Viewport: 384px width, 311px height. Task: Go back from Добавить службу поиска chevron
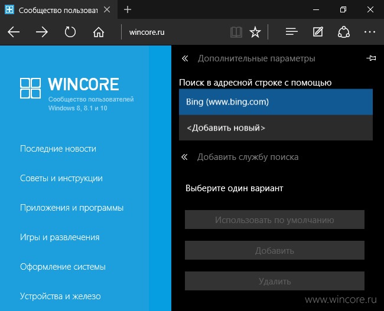click(x=184, y=157)
